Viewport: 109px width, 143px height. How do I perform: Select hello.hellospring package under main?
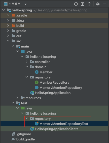pos(43,57)
